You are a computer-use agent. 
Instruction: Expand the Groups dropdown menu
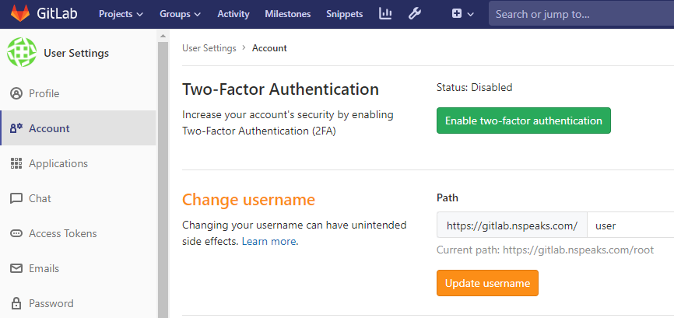[180, 14]
